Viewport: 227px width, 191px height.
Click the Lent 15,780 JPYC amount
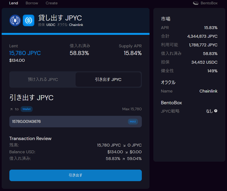(x=25, y=53)
